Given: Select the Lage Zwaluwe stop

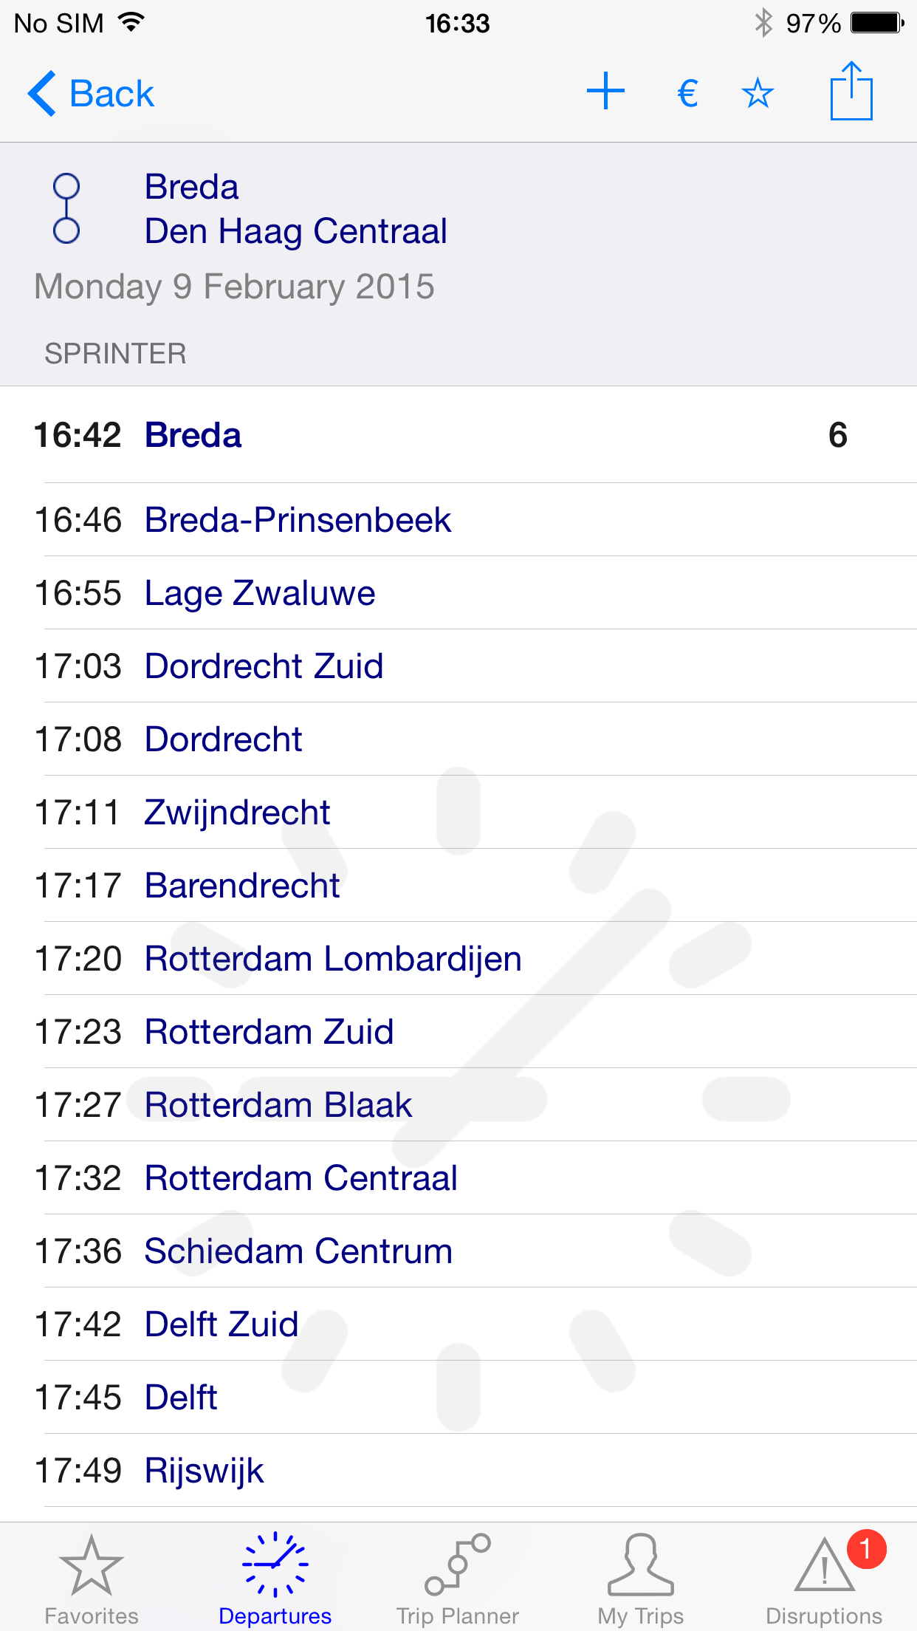Looking at the screenshot, I should pyautogui.click(x=458, y=593).
